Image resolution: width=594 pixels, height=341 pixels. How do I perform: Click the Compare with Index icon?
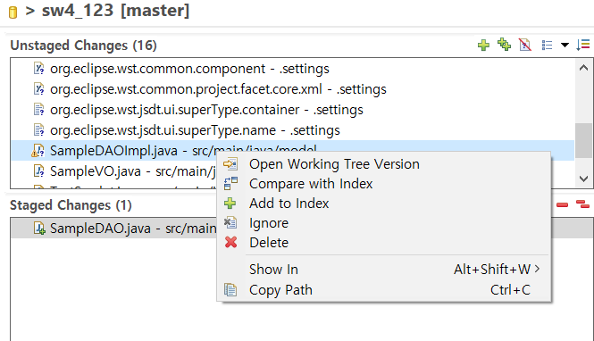(x=230, y=184)
